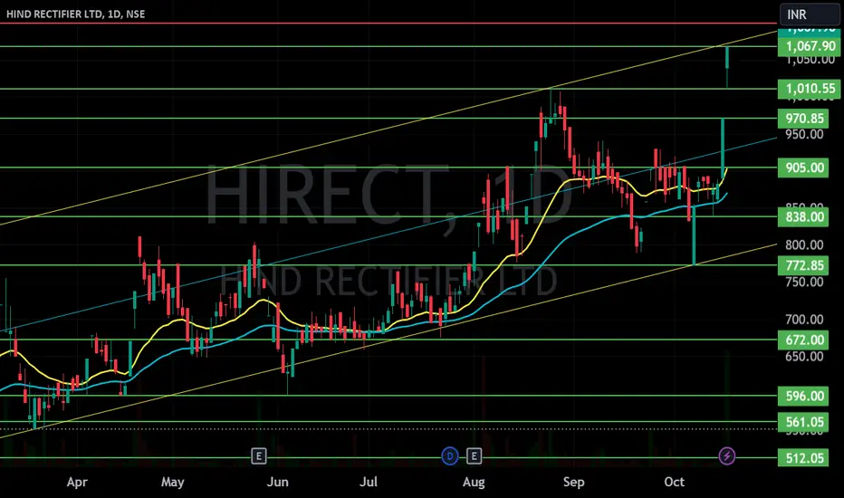Viewport: 844px width, 498px height.
Task: Open the purple lightning event marker
Action: (x=726, y=456)
